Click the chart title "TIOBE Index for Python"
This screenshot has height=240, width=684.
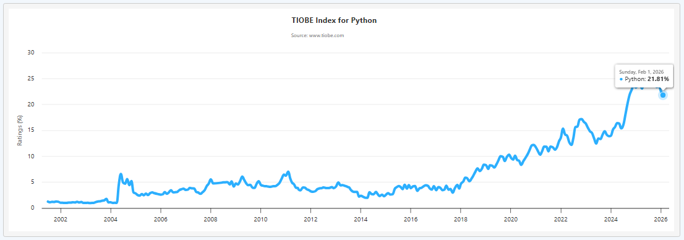(334, 20)
